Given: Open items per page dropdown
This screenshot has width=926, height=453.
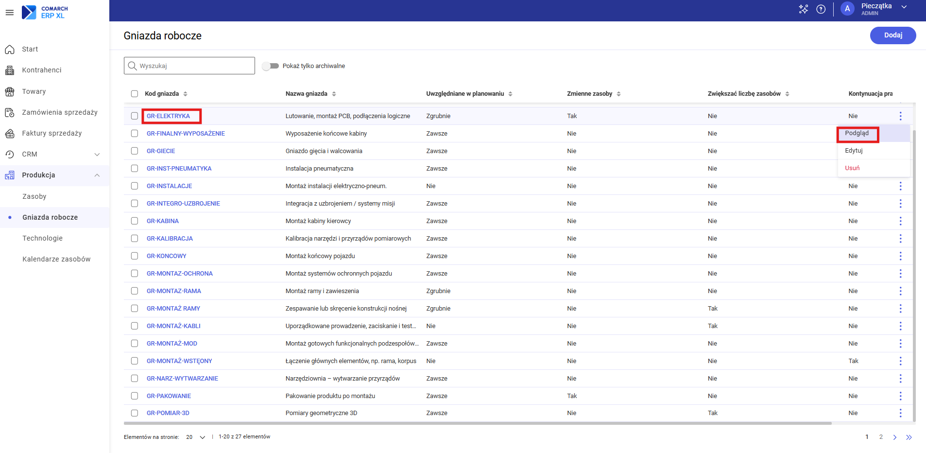Looking at the screenshot, I should [x=196, y=437].
